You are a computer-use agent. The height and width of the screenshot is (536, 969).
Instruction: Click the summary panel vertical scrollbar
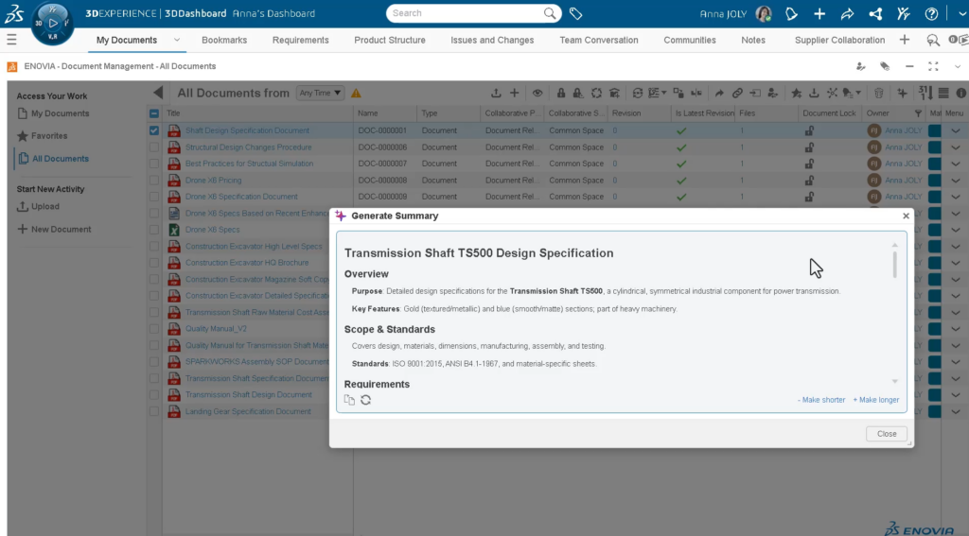click(x=894, y=265)
